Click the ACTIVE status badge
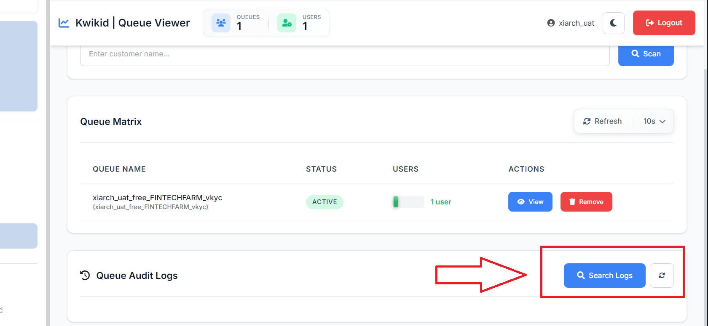This screenshot has height=326, width=708. tap(324, 202)
